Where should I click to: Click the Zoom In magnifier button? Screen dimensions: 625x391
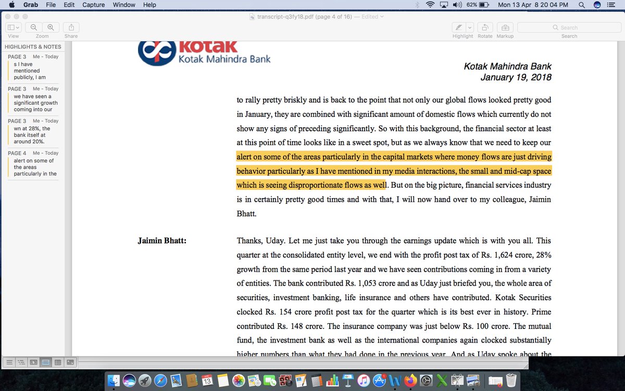point(51,27)
